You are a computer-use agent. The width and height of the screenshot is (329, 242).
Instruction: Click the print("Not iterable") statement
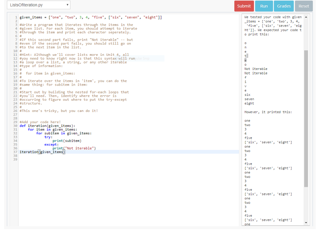coord(74,148)
